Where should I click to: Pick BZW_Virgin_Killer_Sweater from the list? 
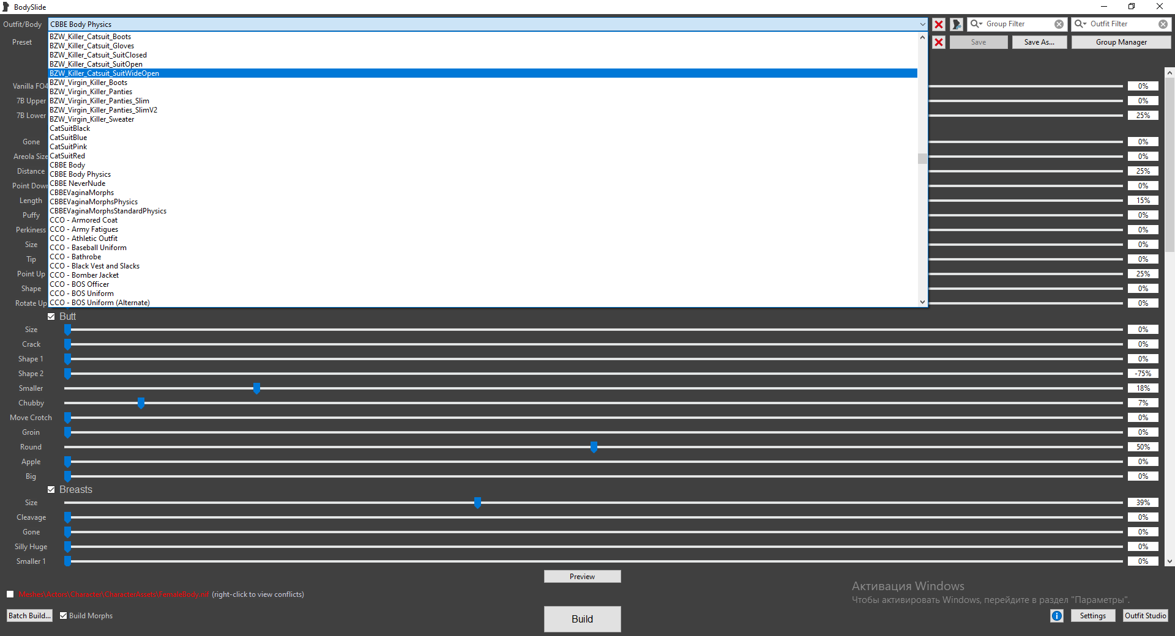92,119
